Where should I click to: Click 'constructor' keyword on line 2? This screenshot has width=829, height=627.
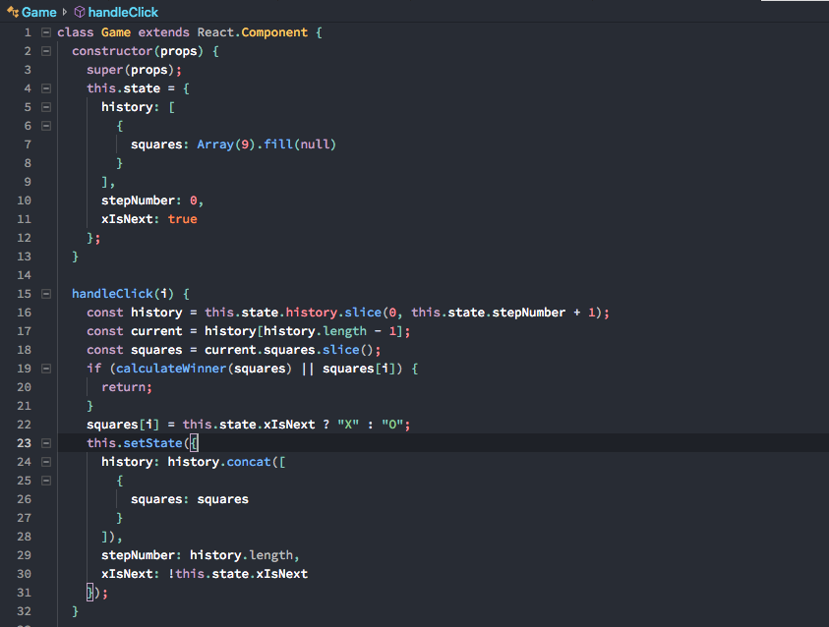point(112,51)
